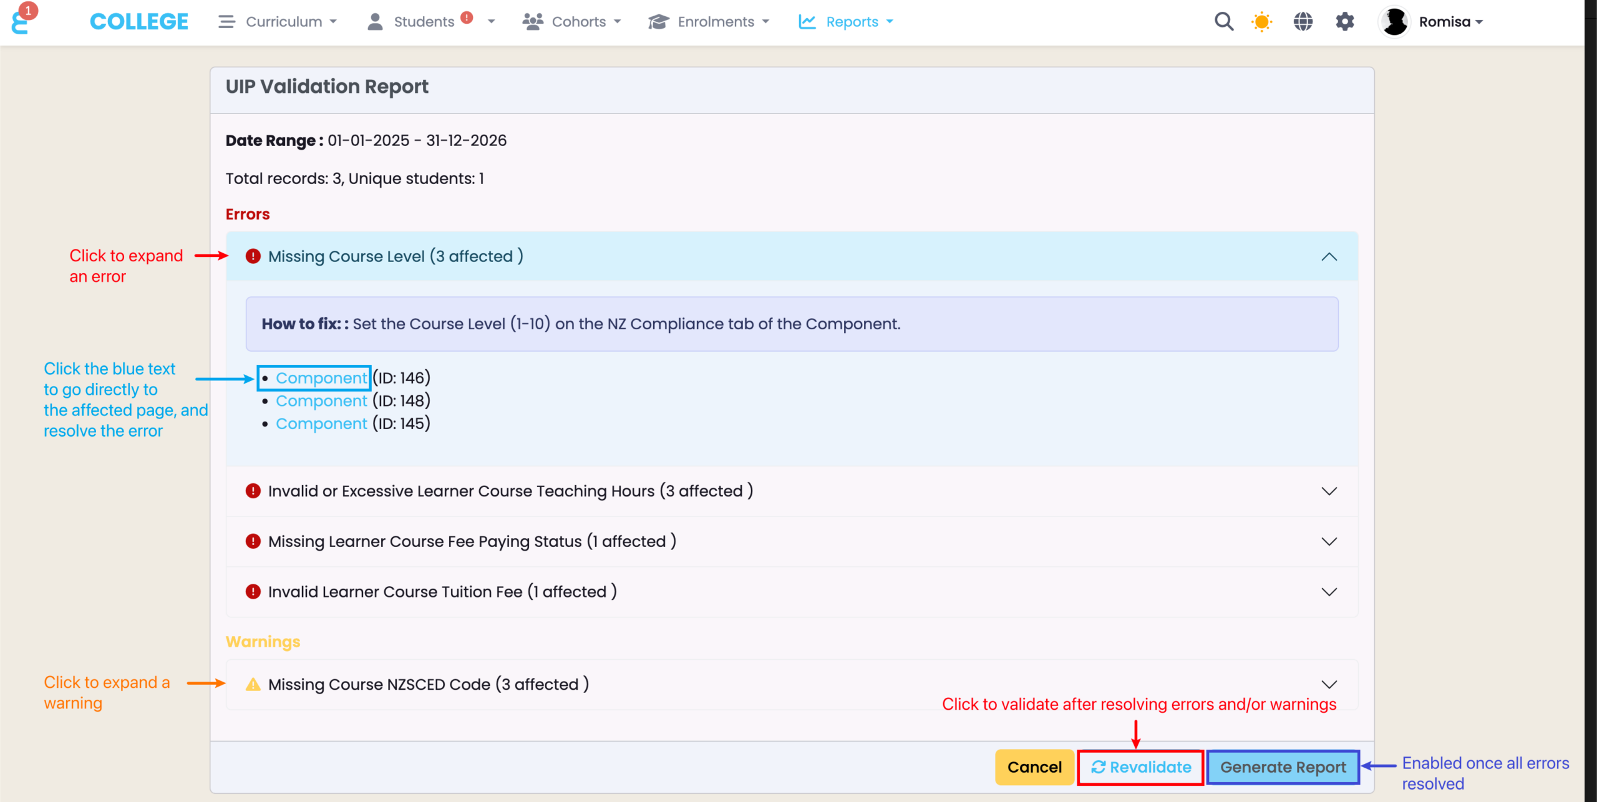
Task: Open Component link for ID 146
Action: click(321, 378)
